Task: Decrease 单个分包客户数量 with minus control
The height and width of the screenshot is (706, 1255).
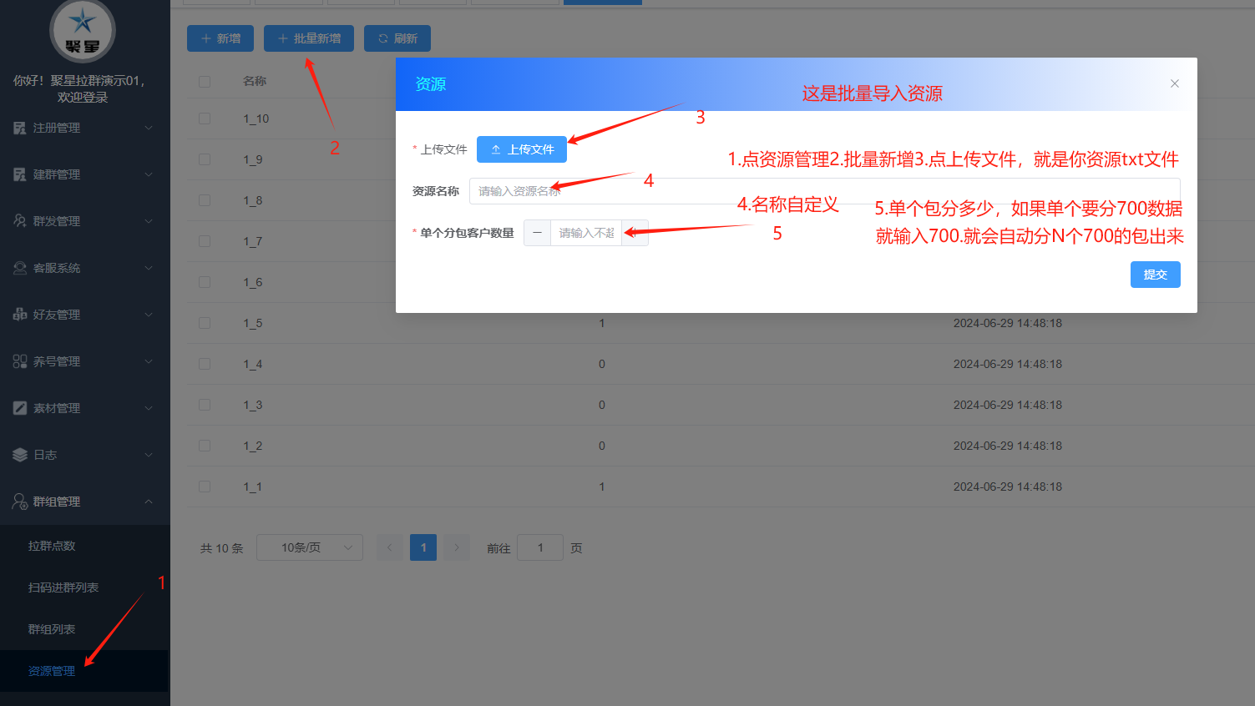Action: tap(537, 233)
